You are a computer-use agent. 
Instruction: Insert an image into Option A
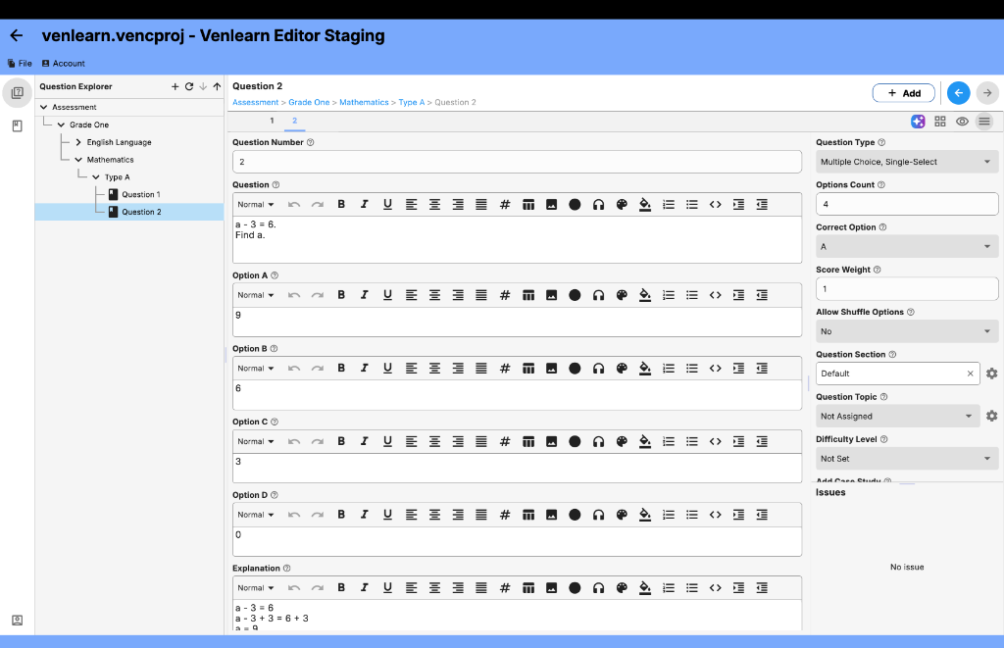[550, 294]
